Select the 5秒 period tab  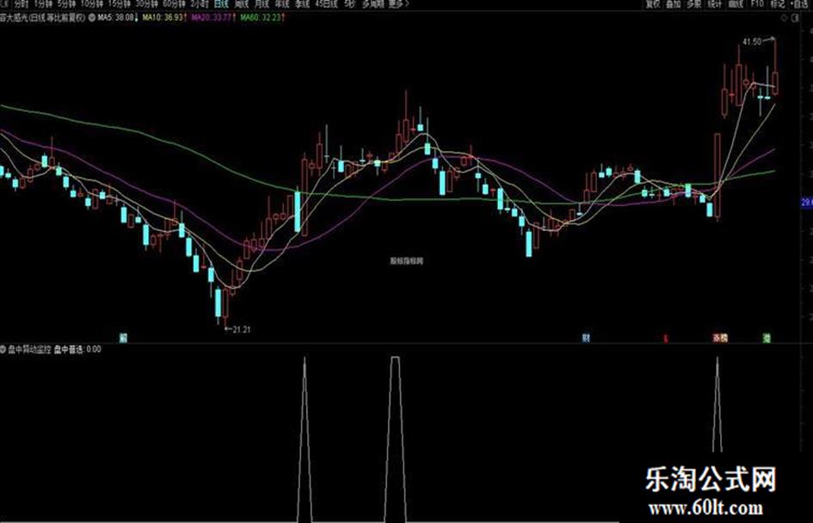click(x=349, y=3)
